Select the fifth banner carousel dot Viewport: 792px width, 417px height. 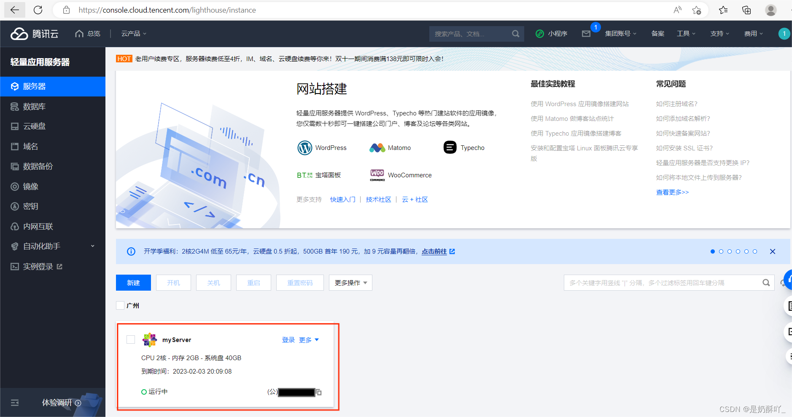pos(746,251)
